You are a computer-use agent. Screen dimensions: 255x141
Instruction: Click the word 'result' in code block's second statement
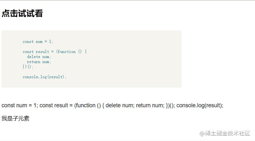[x=42, y=52]
